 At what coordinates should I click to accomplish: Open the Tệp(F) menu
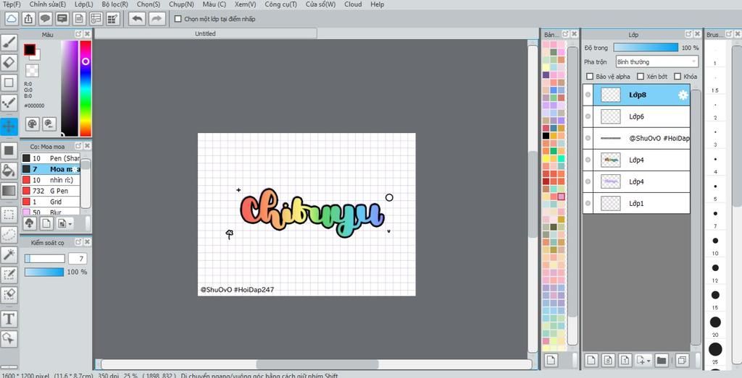12,4
